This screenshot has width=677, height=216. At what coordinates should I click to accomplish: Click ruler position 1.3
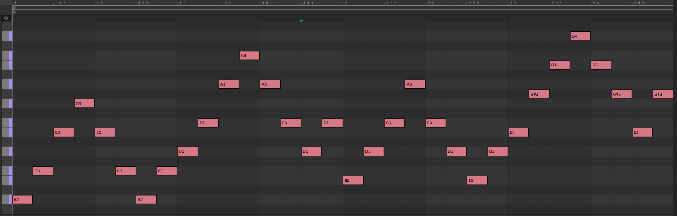pos(182,3)
